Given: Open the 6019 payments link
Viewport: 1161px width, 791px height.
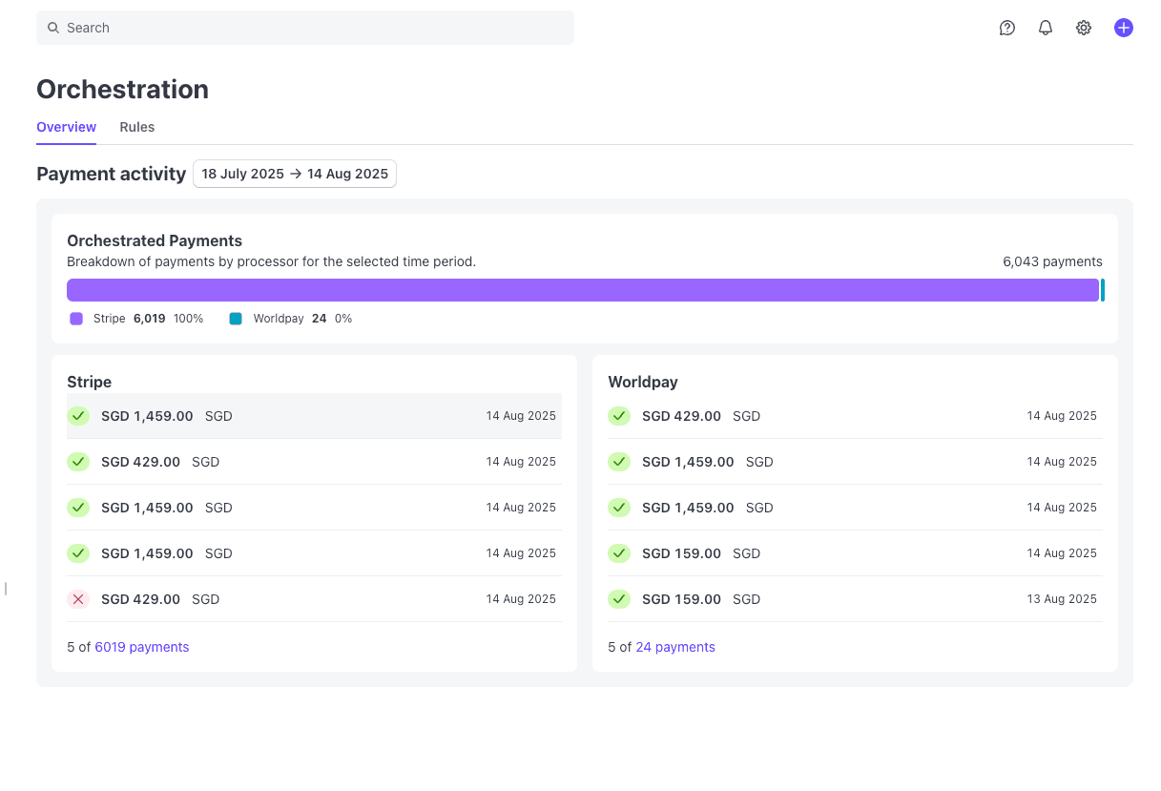Looking at the screenshot, I should (x=141, y=647).
